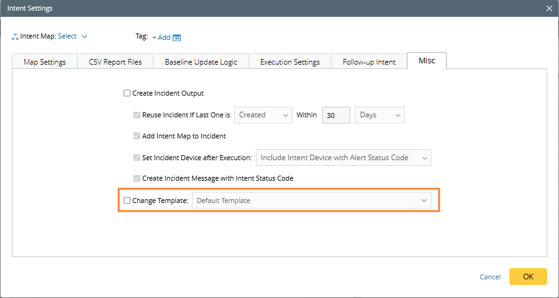Click the Within days number field
Viewport: 559px width, 298px height.
336,115
